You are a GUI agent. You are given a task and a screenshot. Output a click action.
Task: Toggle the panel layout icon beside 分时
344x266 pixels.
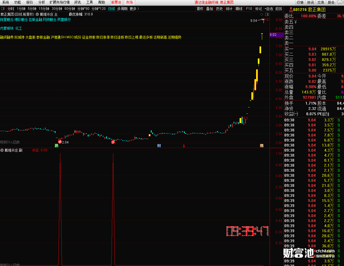(x=3, y=9)
